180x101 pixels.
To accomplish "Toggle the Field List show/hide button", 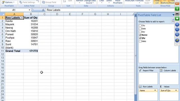I will click(x=157, y=2).
